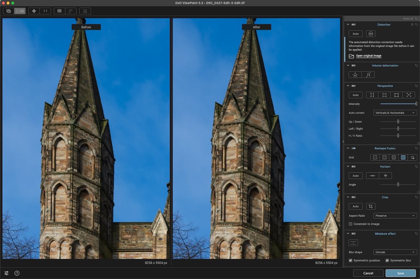Select the pan tool in the toolbar
The width and height of the screenshot is (420, 279).
pos(34,11)
